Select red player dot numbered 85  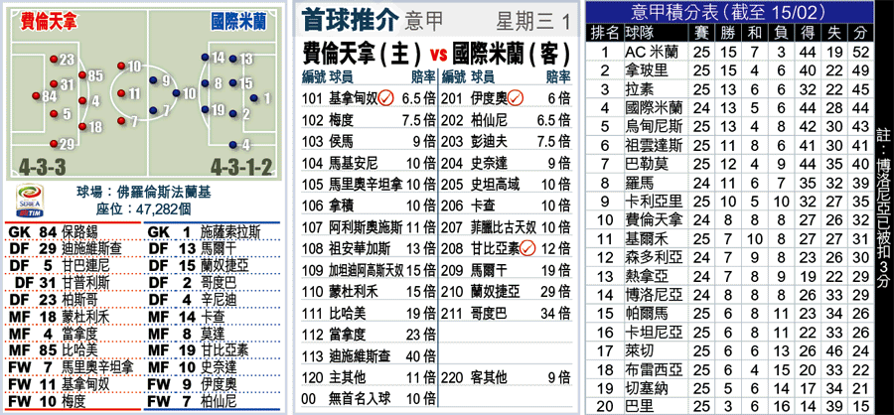coord(82,75)
